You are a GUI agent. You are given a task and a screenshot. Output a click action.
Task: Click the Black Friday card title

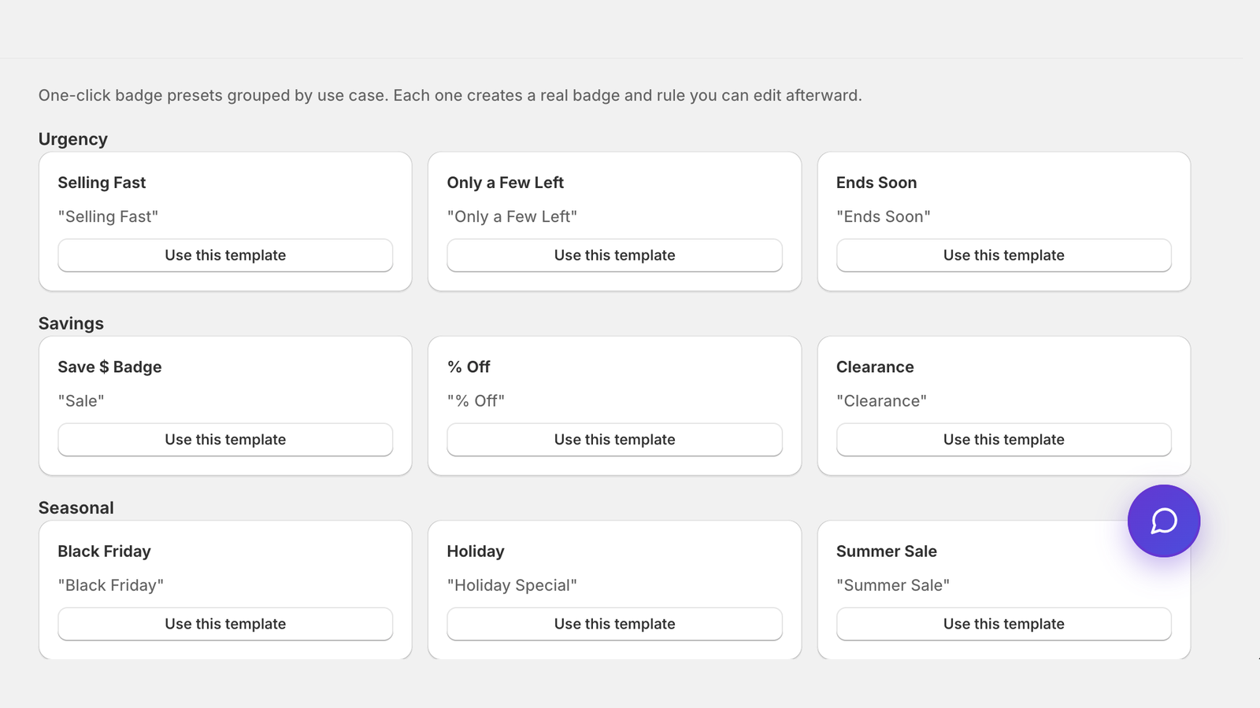[104, 551]
